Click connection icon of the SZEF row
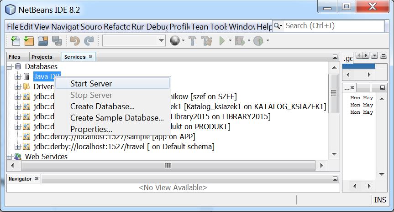394x212 pixels. [26, 96]
